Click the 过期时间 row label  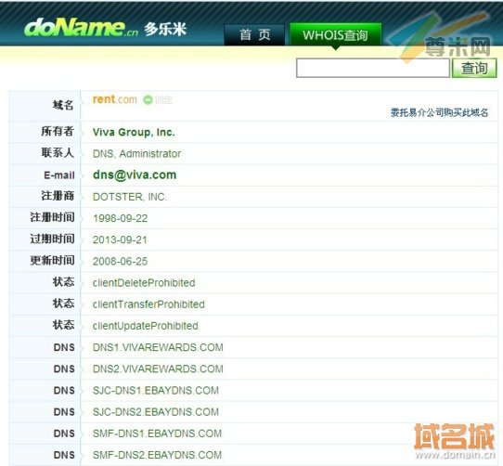tap(52, 239)
